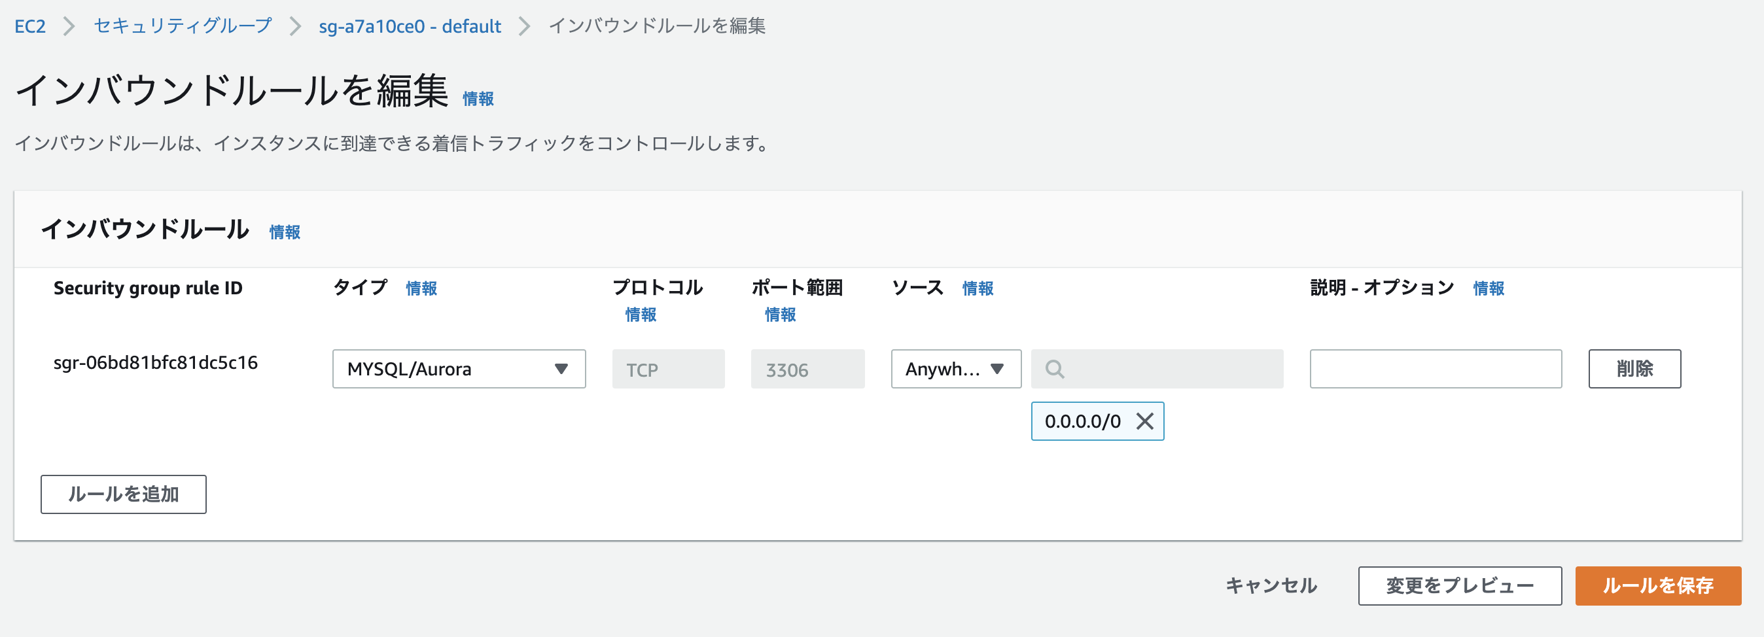
Task: Open セキュリティグループ from the breadcrumb
Action: (x=181, y=26)
